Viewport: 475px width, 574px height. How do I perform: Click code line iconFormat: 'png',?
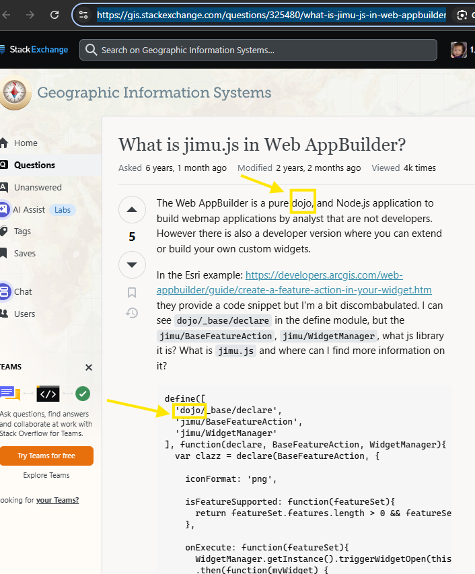[x=231, y=479]
